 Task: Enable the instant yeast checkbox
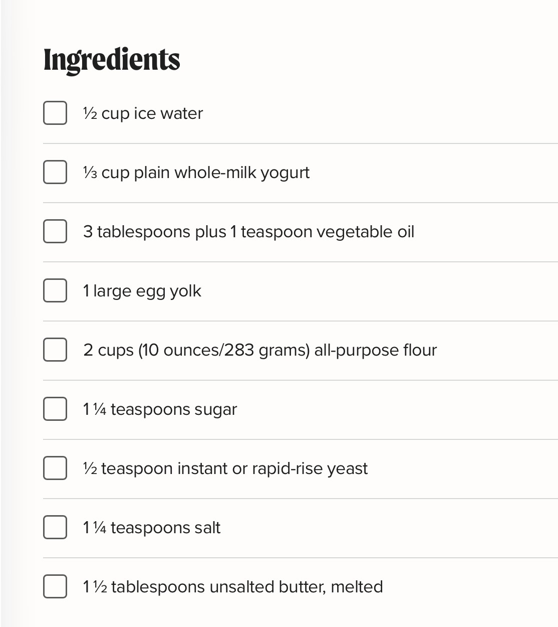55,468
